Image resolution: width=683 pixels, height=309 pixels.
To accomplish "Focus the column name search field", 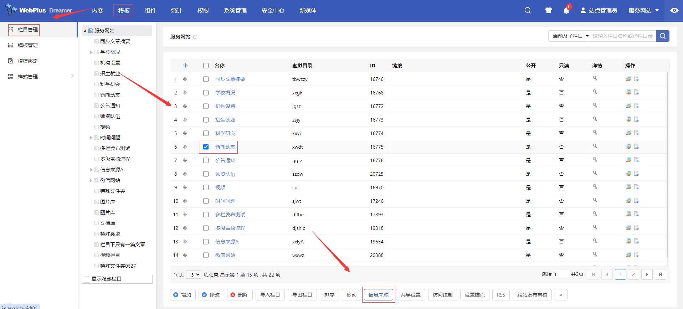I will pyautogui.click(x=623, y=36).
